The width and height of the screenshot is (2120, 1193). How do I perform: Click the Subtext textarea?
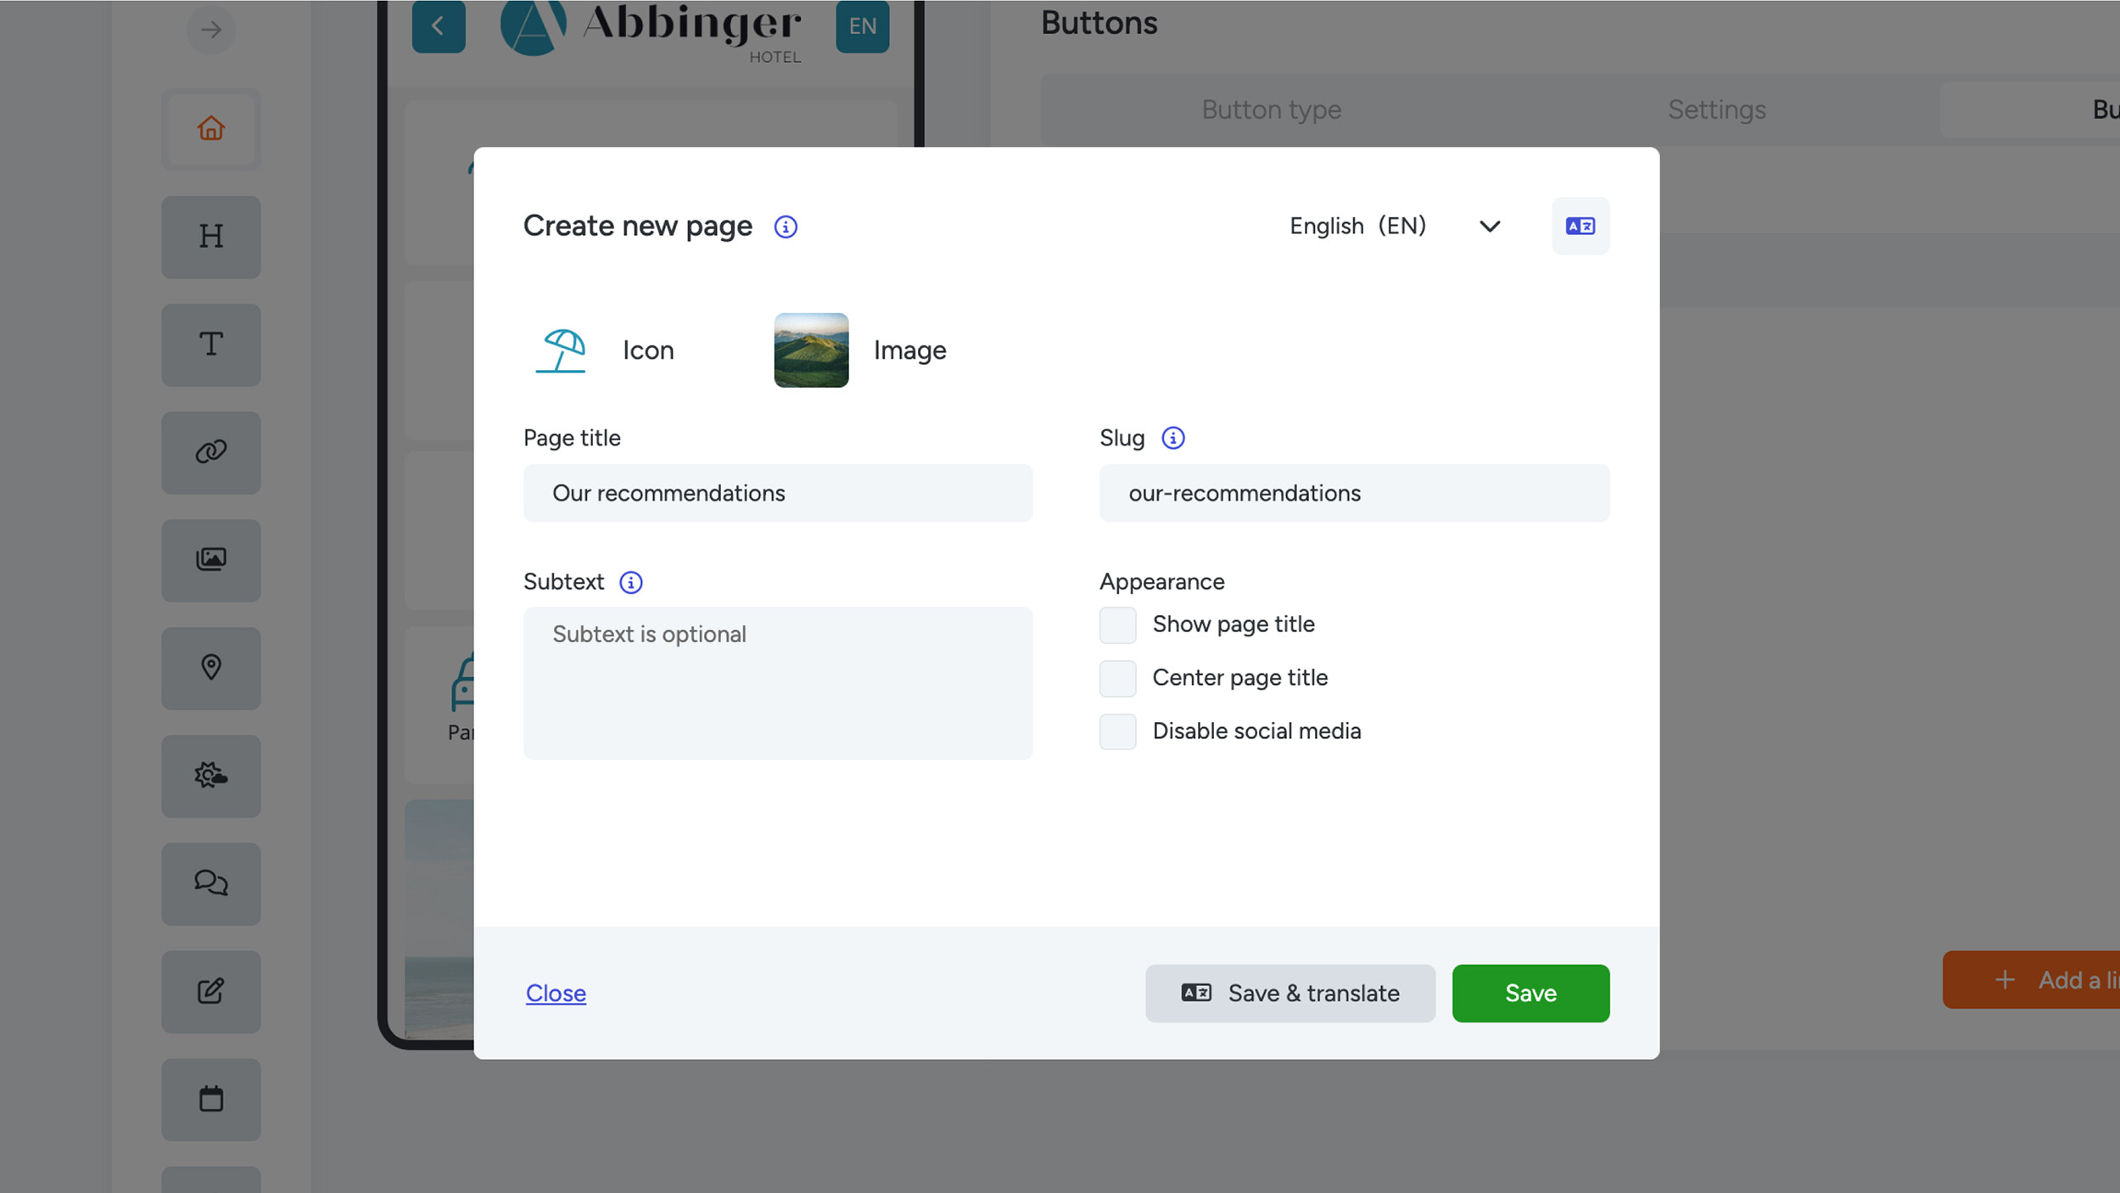pos(778,683)
